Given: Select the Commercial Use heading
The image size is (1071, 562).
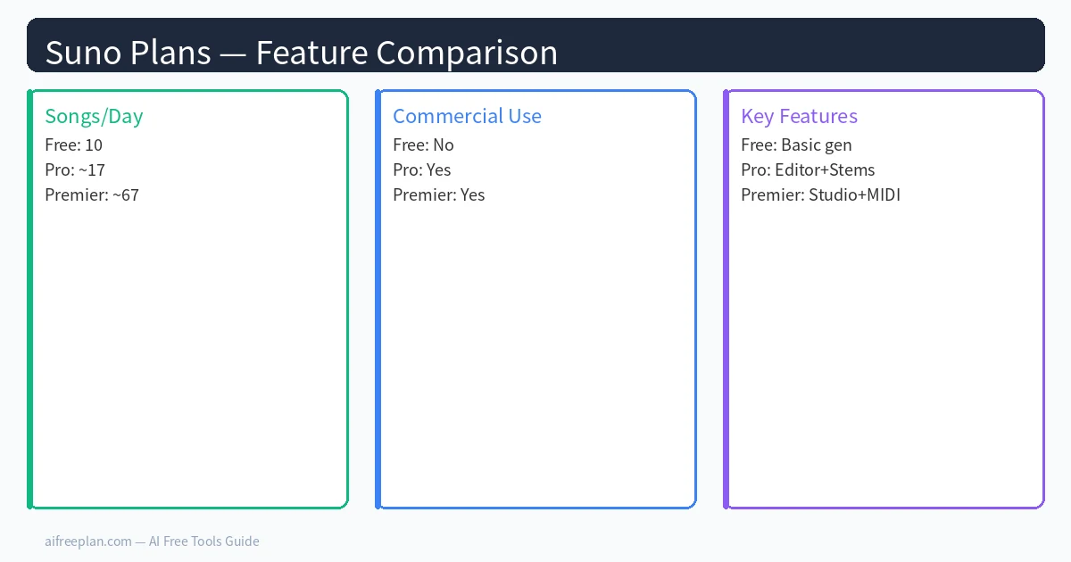Looking at the screenshot, I should [x=467, y=116].
